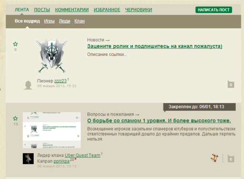Switch to the ЛЕНТА tab
Viewport: 244px width, 179px height.
(22, 10)
